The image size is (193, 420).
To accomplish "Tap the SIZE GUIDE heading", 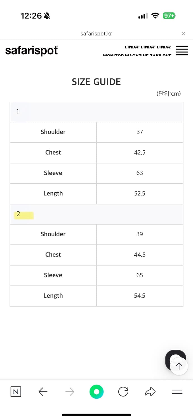I will tap(96, 82).
